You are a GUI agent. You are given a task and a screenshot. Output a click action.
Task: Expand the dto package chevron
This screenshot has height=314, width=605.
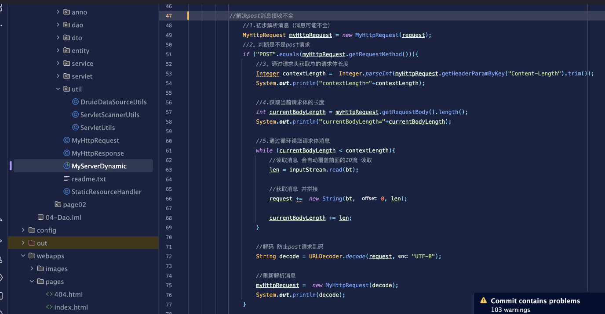click(x=58, y=38)
